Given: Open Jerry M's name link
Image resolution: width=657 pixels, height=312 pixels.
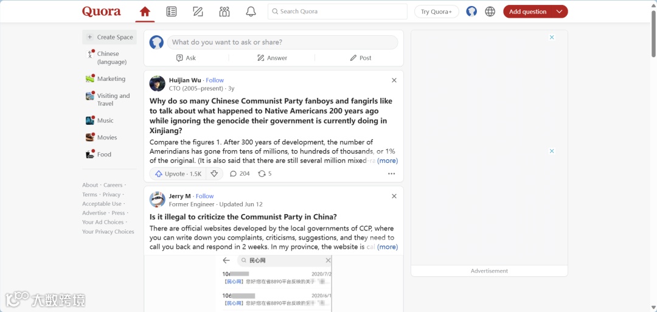Looking at the screenshot, I should [179, 196].
